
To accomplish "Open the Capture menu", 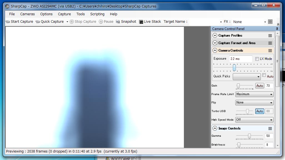I will tap(64, 14).
